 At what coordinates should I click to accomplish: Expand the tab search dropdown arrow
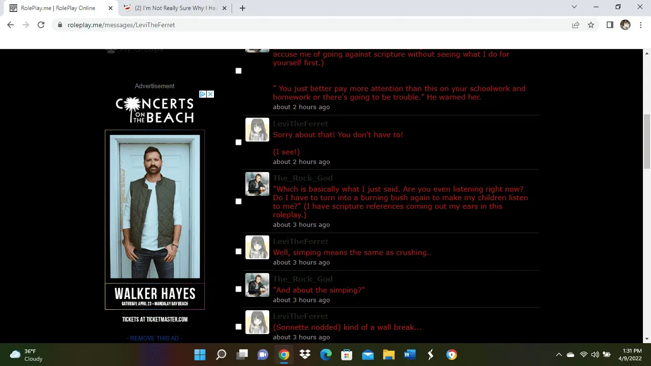574,7
